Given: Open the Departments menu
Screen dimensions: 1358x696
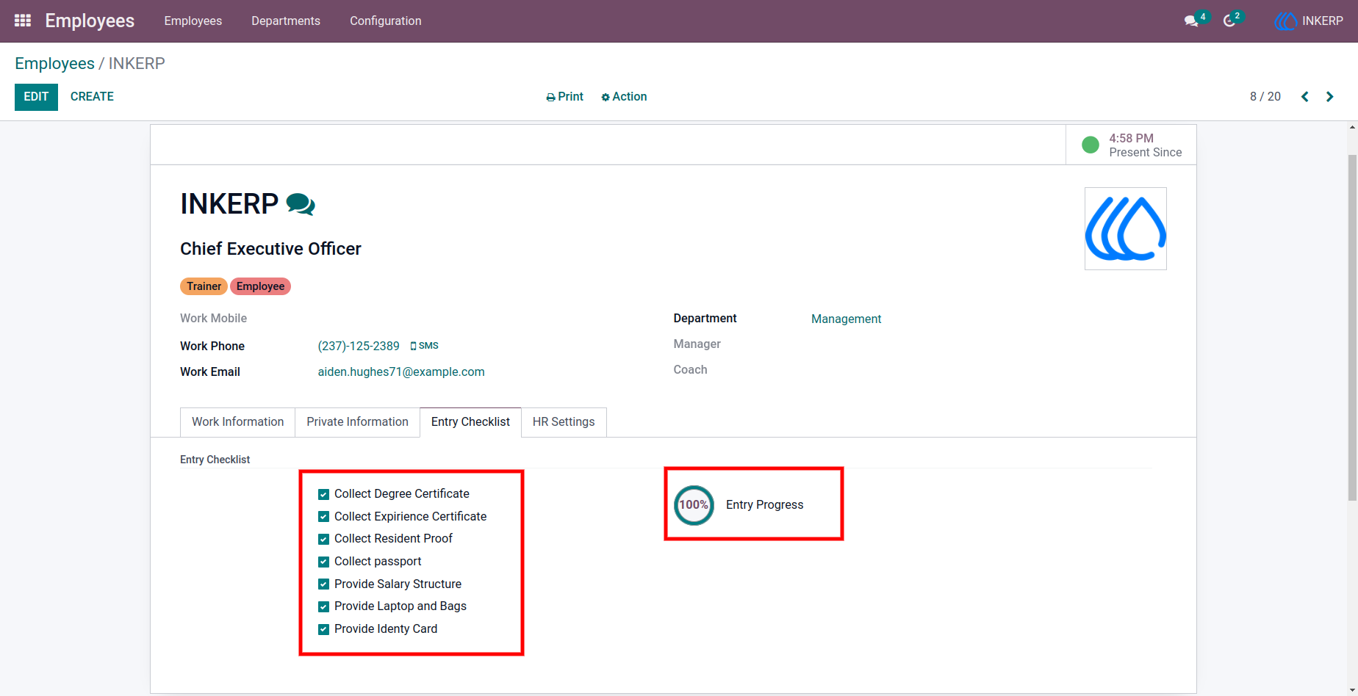Looking at the screenshot, I should [286, 21].
